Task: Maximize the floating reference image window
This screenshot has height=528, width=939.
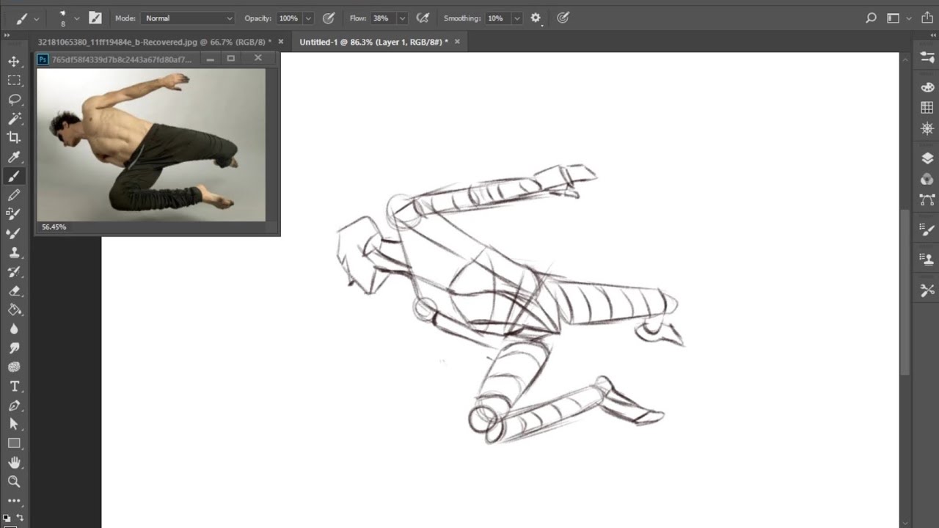Action: click(x=231, y=59)
